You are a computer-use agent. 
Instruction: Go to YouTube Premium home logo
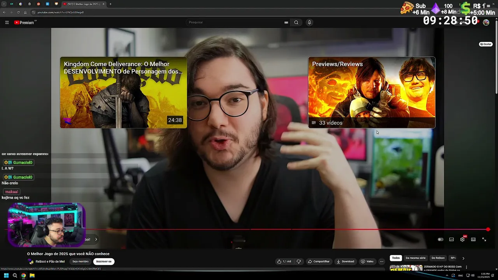(x=24, y=23)
